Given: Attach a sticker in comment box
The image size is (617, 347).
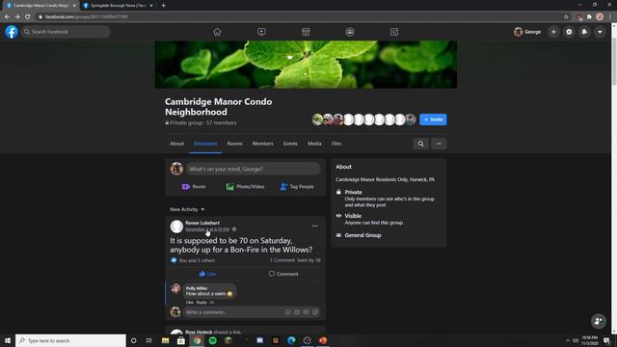Looking at the screenshot, I should (315, 312).
